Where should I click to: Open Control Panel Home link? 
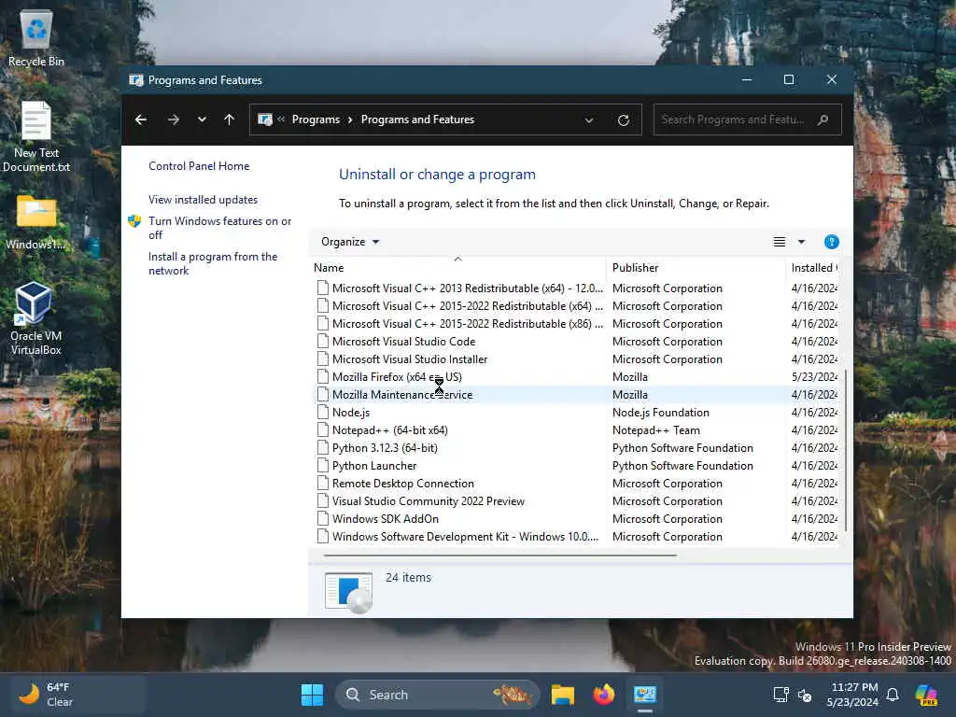click(199, 166)
